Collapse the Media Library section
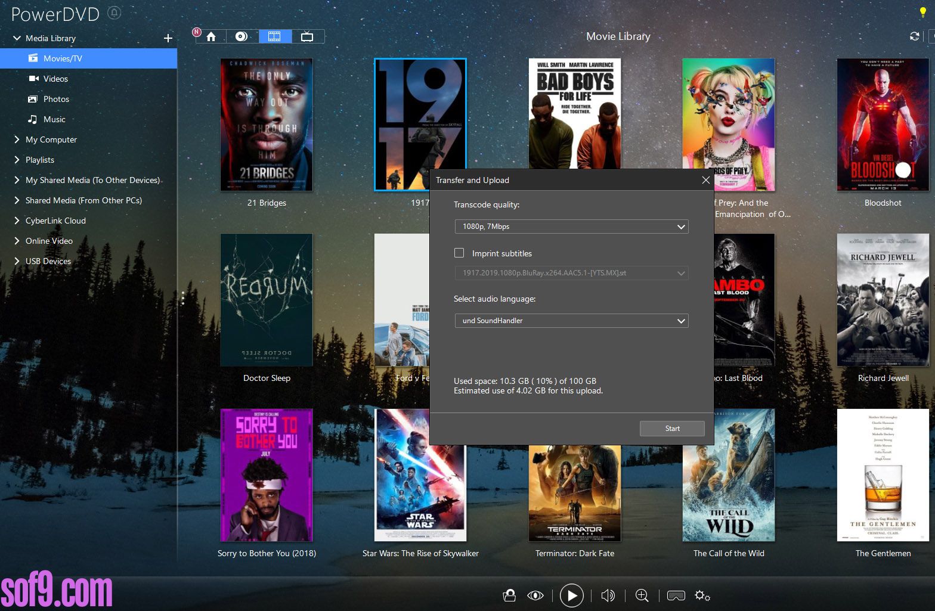Screen dimensions: 935x611 17,38
